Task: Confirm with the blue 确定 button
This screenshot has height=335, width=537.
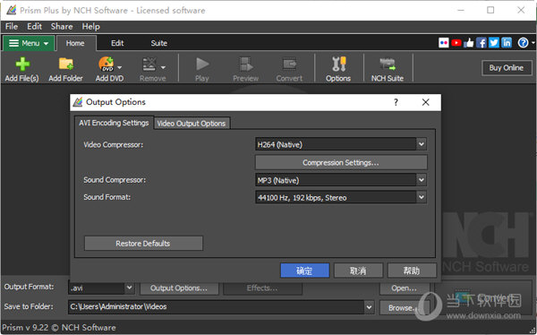Action: click(305, 271)
